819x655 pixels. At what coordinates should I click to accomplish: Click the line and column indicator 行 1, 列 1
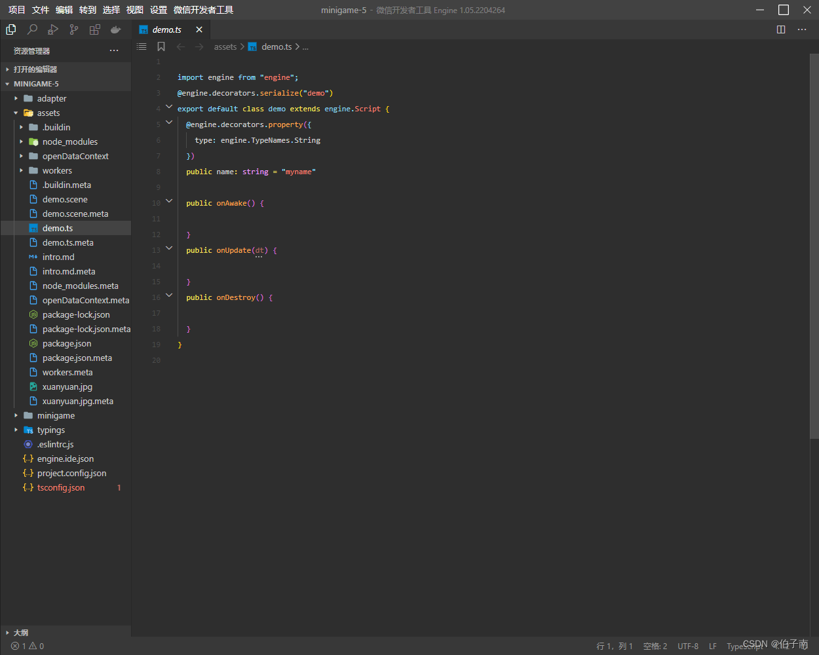(x=615, y=646)
